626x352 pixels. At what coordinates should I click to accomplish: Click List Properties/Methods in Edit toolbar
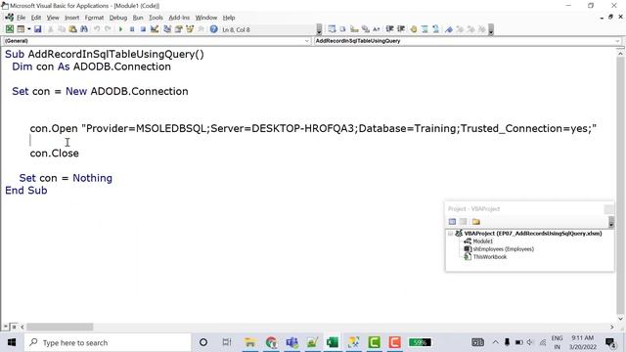(x=332, y=29)
